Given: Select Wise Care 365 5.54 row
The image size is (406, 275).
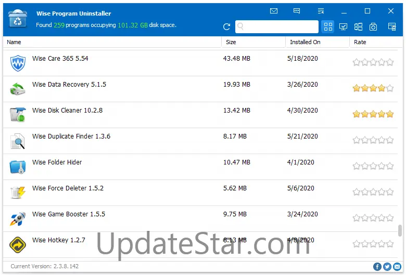Looking at the screenshot, I should [200, 63].
